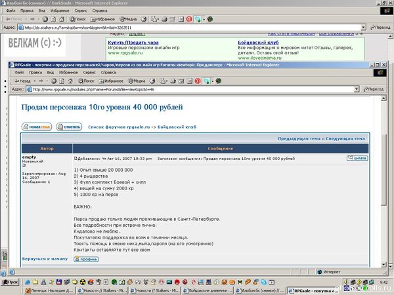This screenshot has width=394, height=295.
Task: Switch to Альбом бк (снимки) taskbar button
Action: [260, 290]
